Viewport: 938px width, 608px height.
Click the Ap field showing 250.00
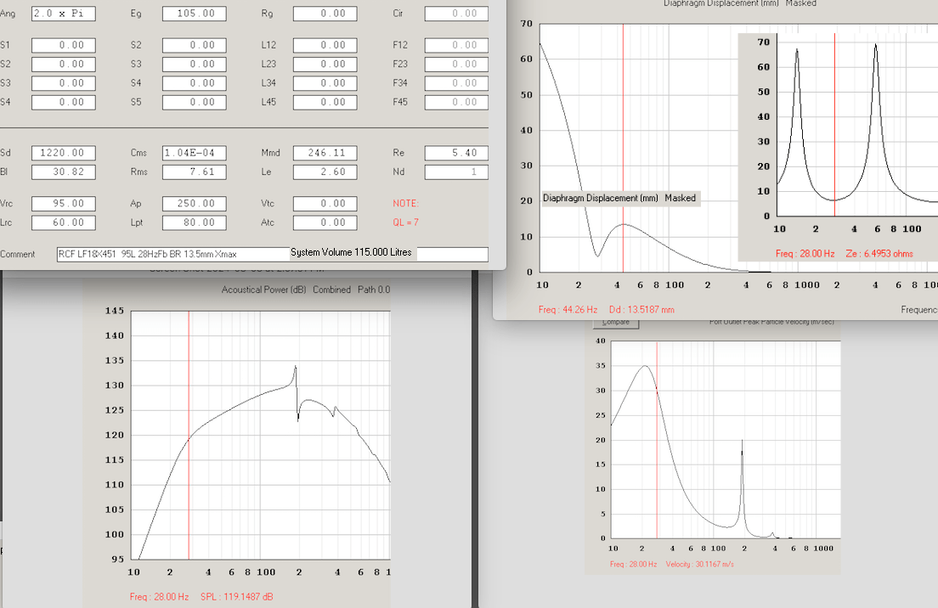195,204
